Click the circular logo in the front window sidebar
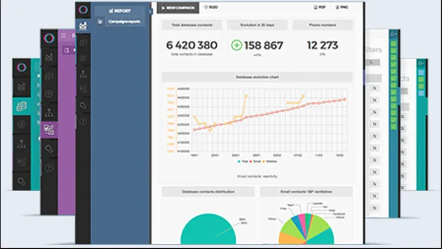 pyautogui.click(x=83, y=10)
